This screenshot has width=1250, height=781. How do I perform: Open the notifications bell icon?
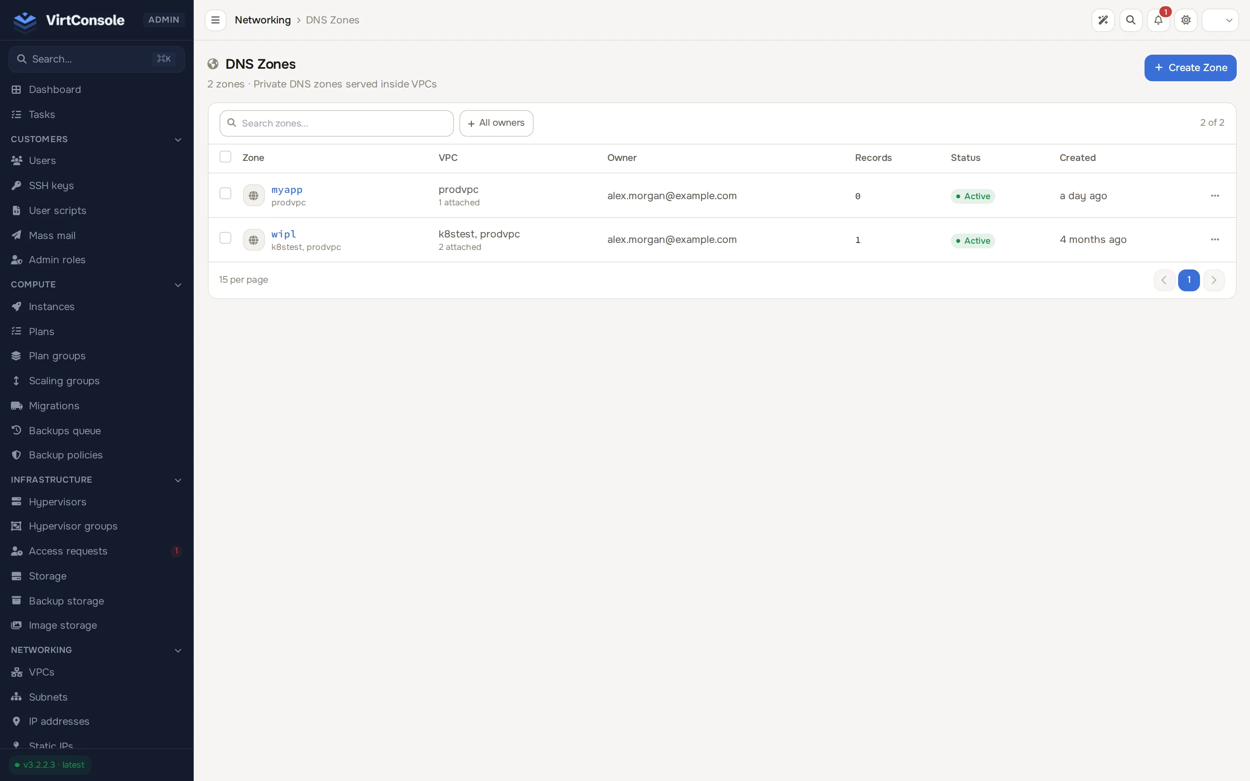[x=1158, y=20]
